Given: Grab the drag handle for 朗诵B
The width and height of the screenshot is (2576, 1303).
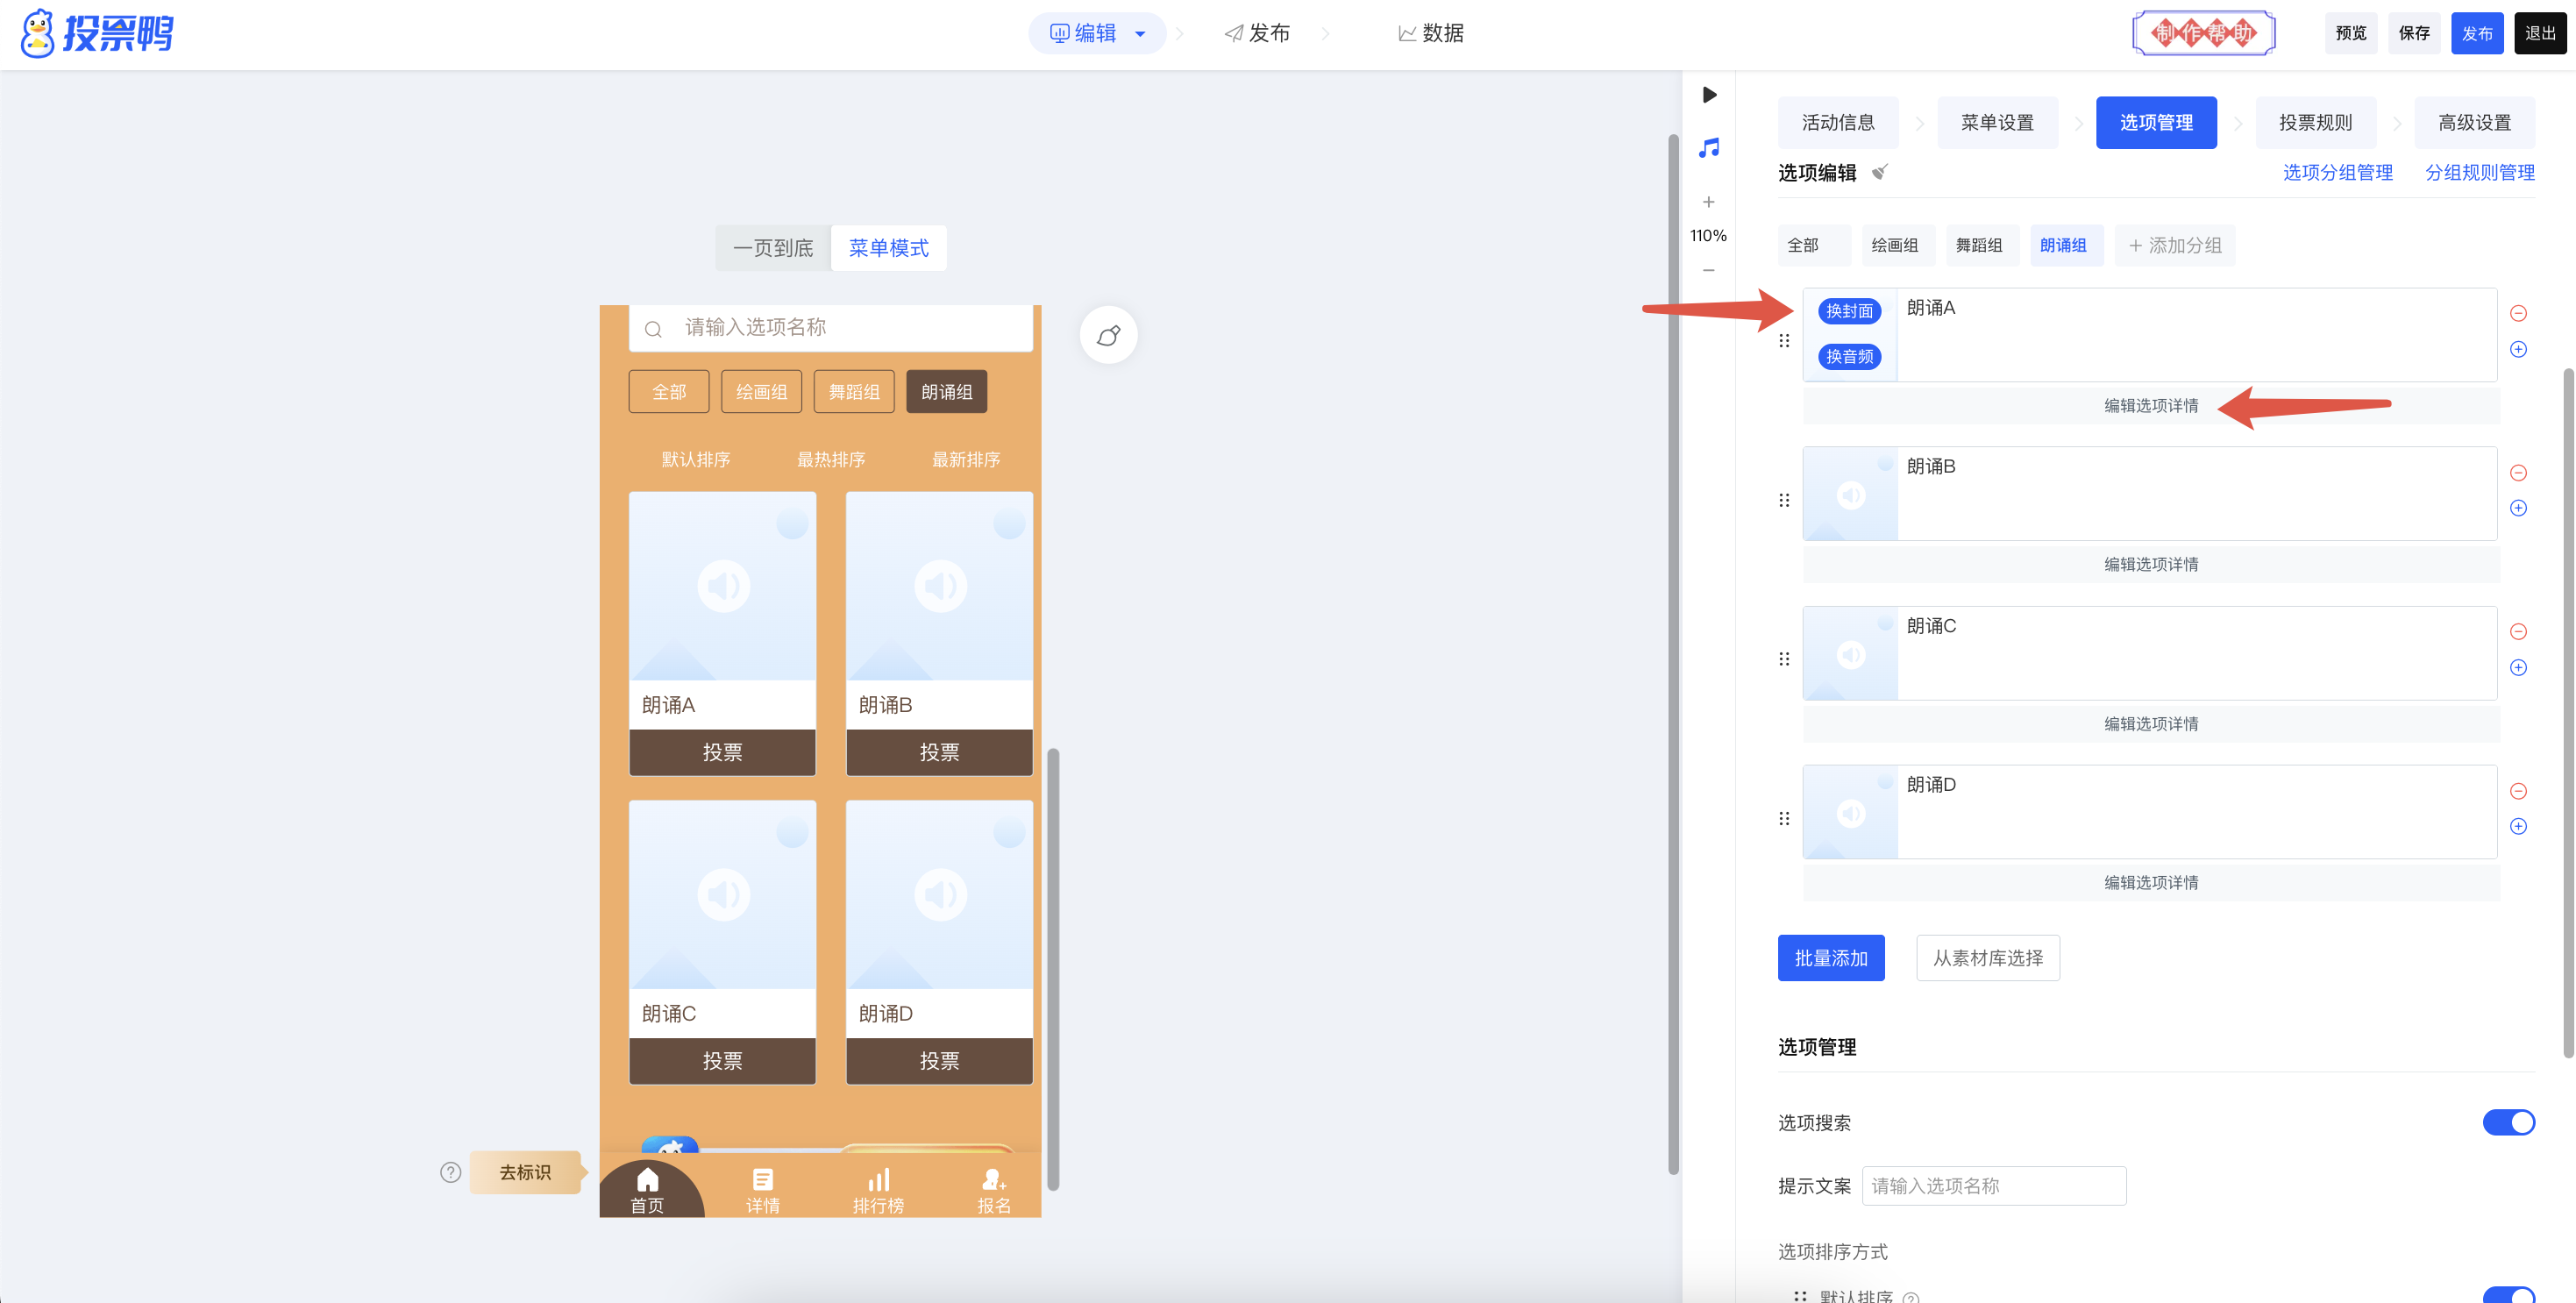Looking at the screenshot, I should coord(1784,500).
